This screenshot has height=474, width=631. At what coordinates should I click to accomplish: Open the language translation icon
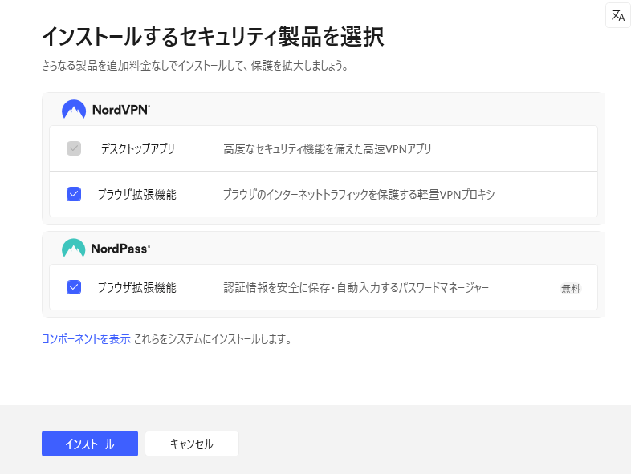point(617,16)
